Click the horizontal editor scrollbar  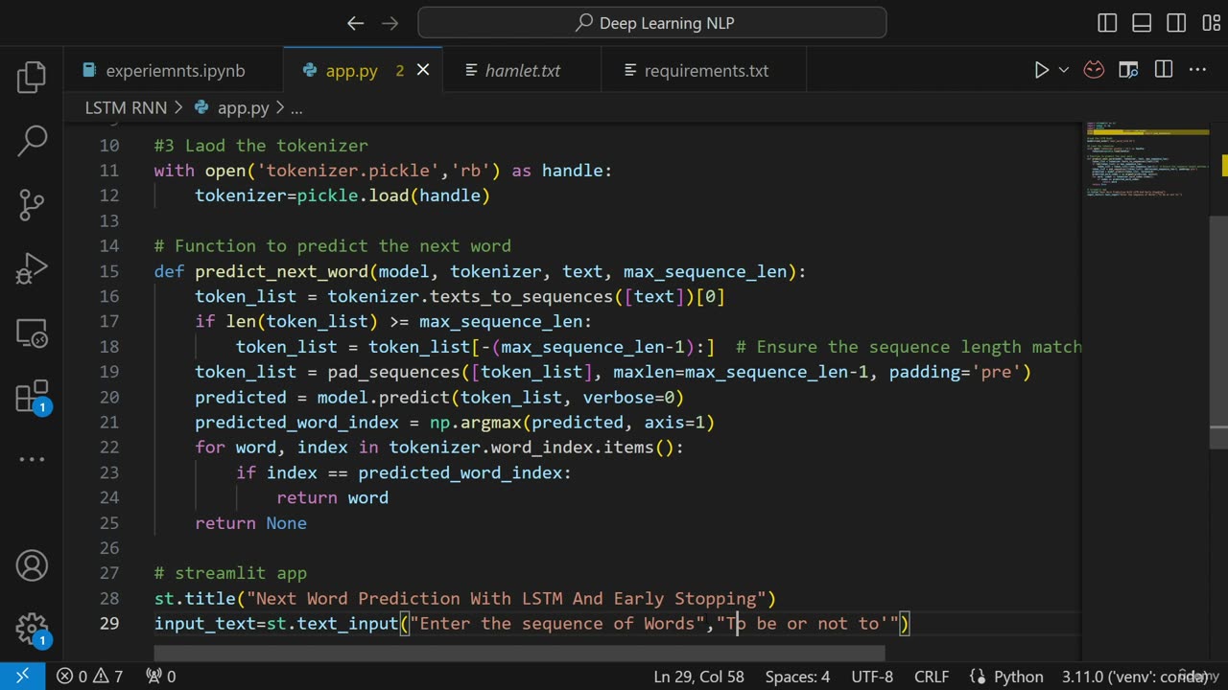pyautogui.click(x=518, y=654)
